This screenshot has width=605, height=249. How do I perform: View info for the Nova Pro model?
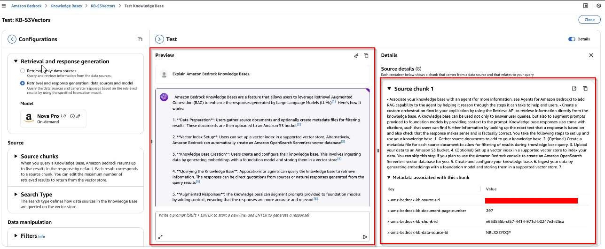tap(72, 116)
